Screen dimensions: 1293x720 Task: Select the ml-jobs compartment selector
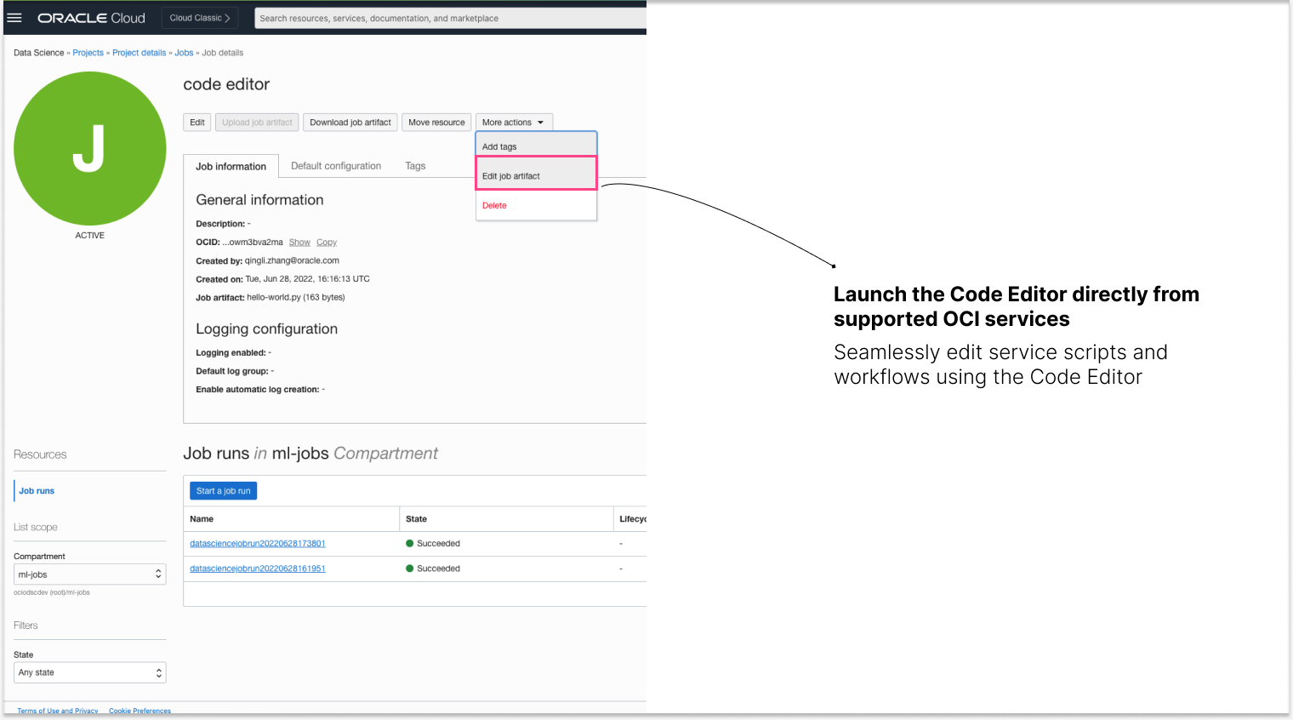85,574
